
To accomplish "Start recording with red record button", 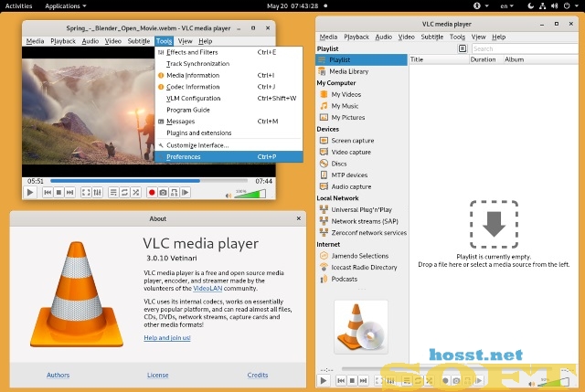I will 152,193.
